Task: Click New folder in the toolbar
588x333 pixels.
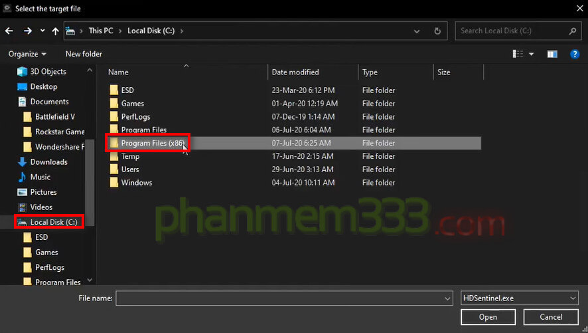Action: pyautogui.click(x=84, y=54)
